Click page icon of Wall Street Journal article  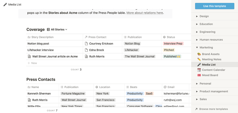[x=29, y=56]
